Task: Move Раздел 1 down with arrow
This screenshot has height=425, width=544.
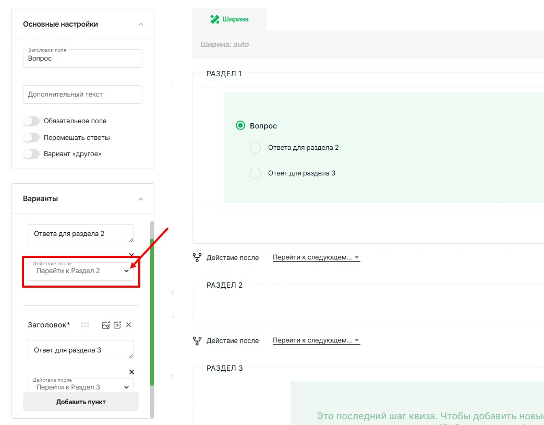Action: tap(173, 82)
